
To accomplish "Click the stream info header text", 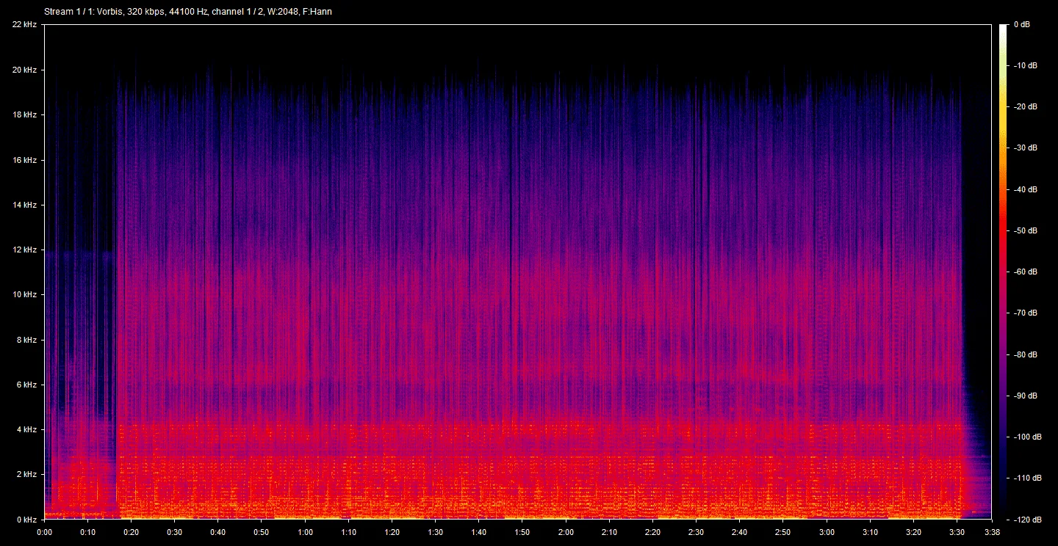I will [x=187, y=12].
